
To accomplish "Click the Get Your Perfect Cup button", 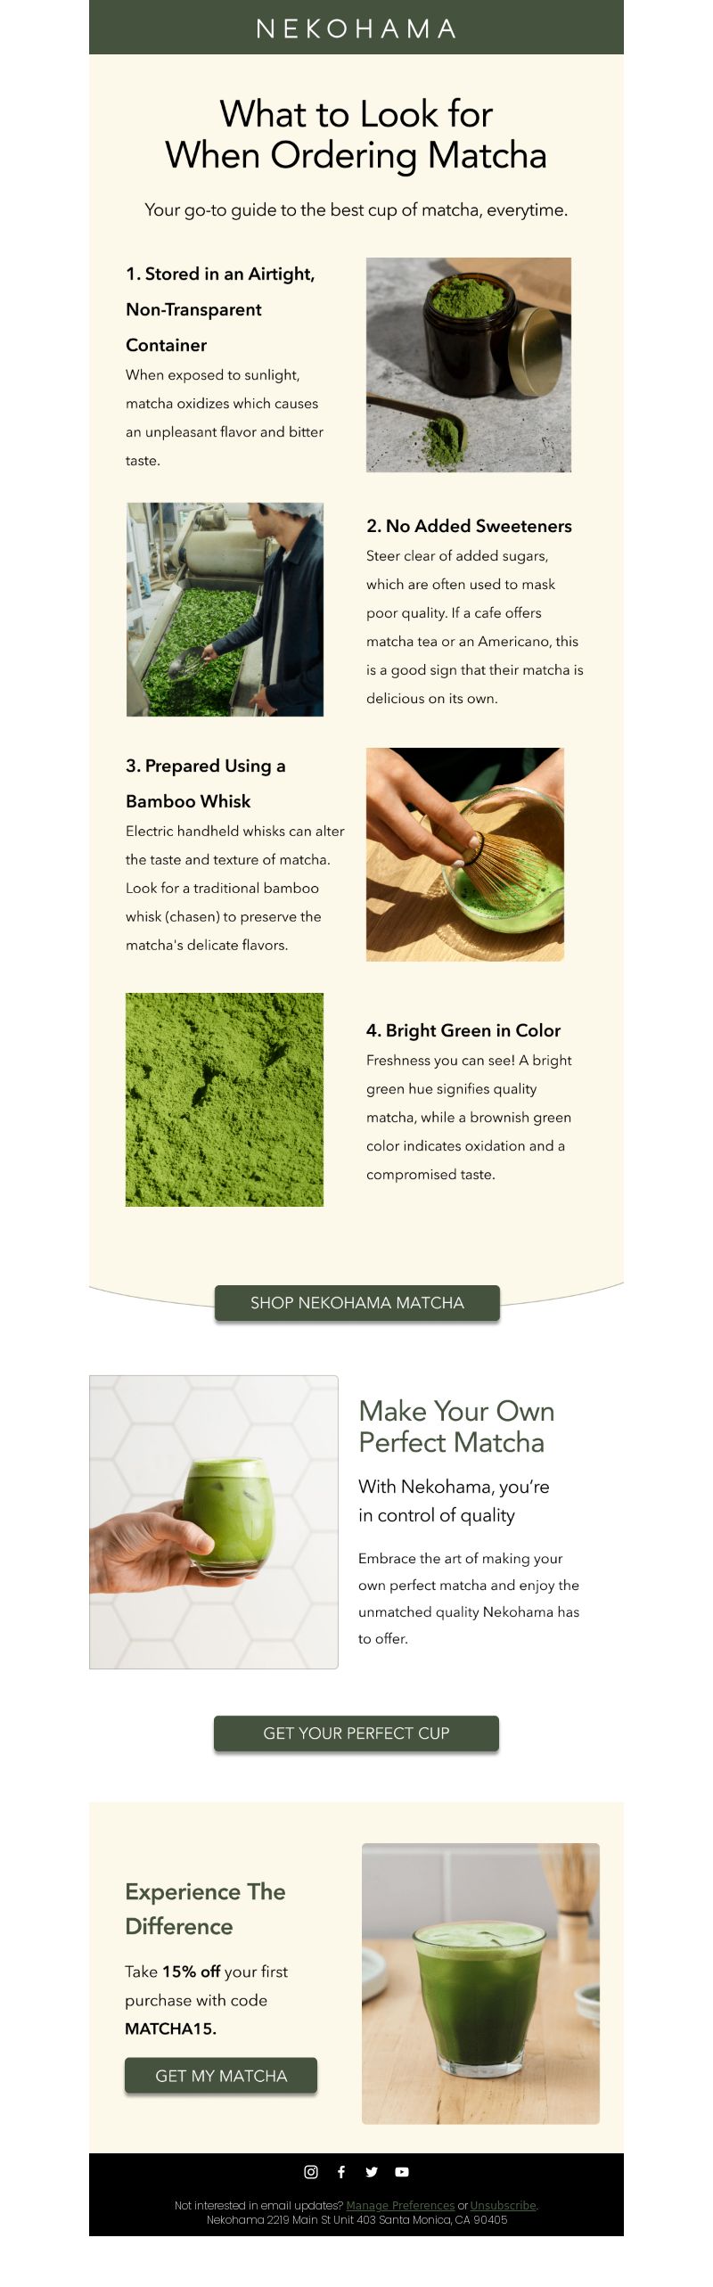I will (x=356, y=1734).
